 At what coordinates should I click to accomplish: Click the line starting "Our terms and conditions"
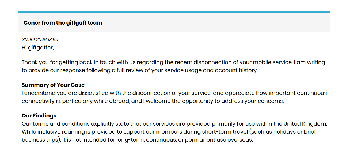tap(174, 124)
